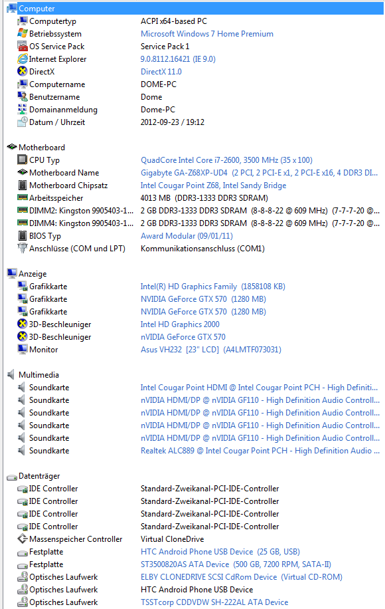Viewport: 385px width, 609px height.
Task: Click the DirectX icon
Action: coord(23,71)
